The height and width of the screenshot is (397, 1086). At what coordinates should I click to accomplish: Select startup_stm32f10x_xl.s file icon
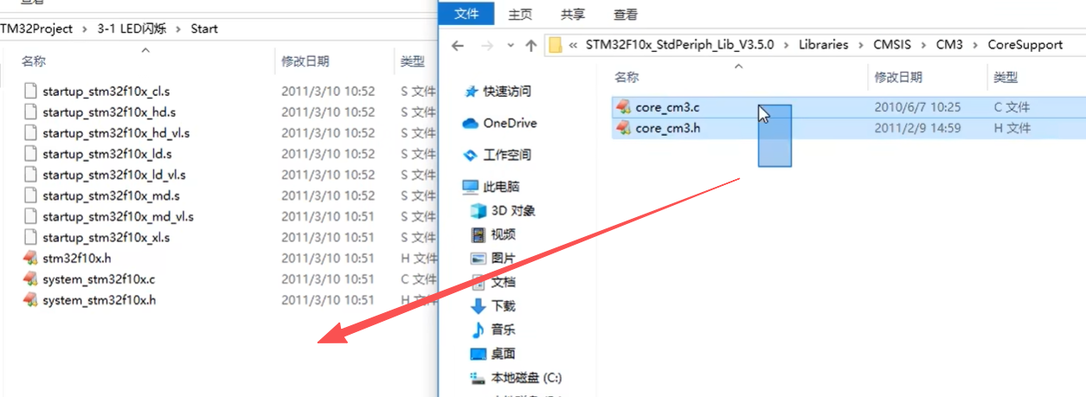click(x=30, y=237)
